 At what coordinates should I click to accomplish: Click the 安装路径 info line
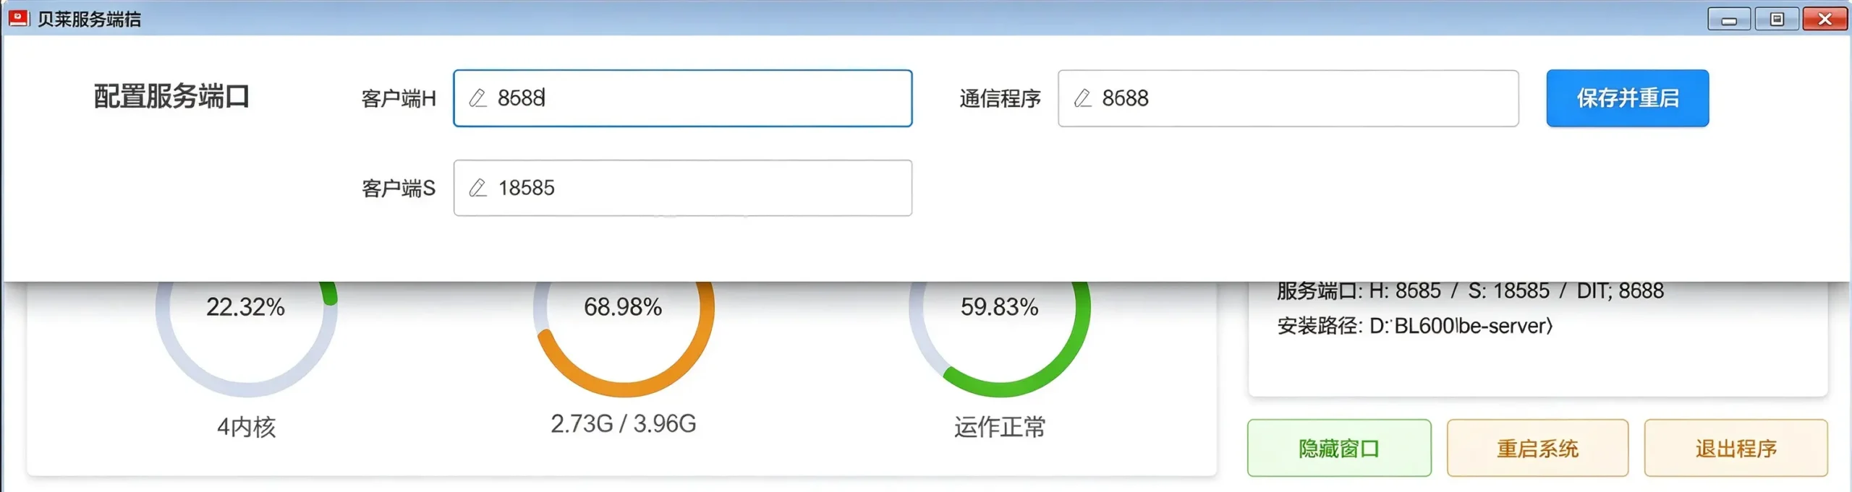click(x=1415, y=326)
